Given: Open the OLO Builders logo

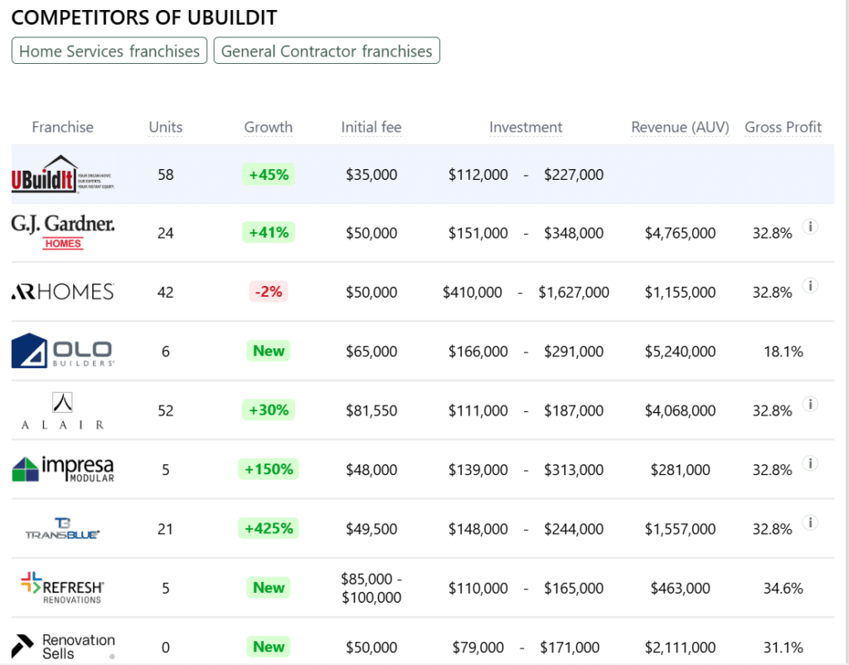Looking at the screenshot, I should click(63, 351).
